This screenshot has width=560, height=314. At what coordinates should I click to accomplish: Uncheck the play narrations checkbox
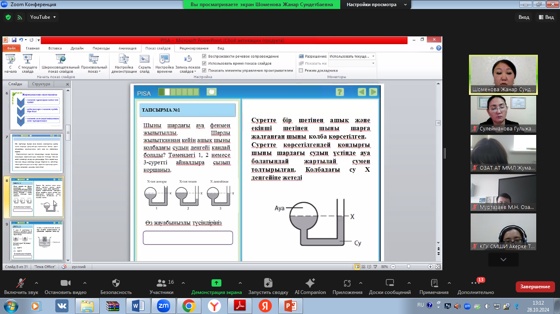(204, 56)
